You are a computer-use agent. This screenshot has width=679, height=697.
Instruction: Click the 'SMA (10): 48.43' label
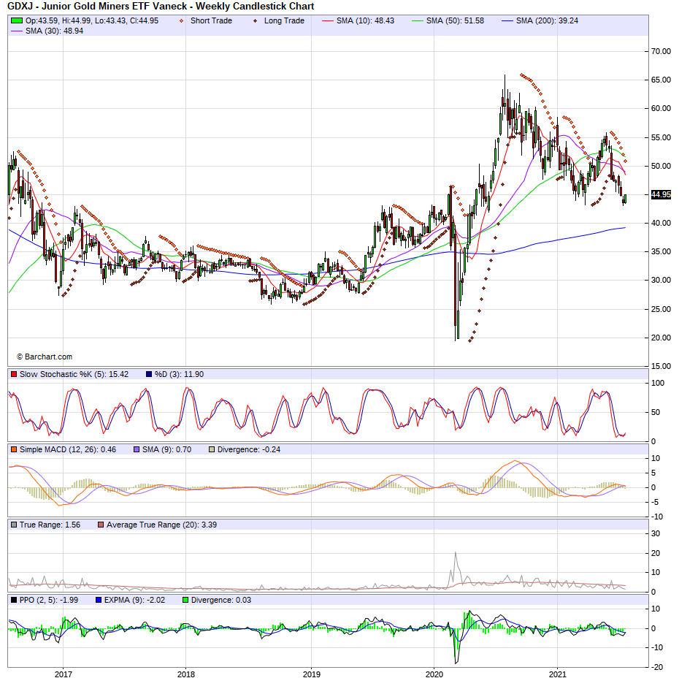[365, 21]
